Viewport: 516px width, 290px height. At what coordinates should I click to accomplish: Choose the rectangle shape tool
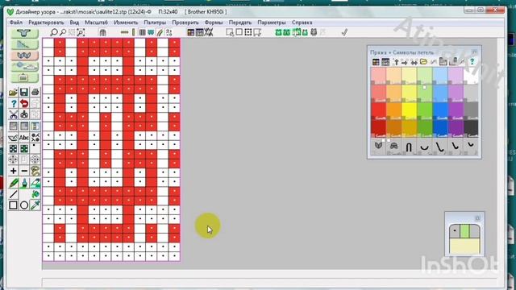click(13, 205)
